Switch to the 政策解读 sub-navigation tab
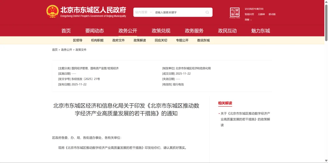 [140, 40]
